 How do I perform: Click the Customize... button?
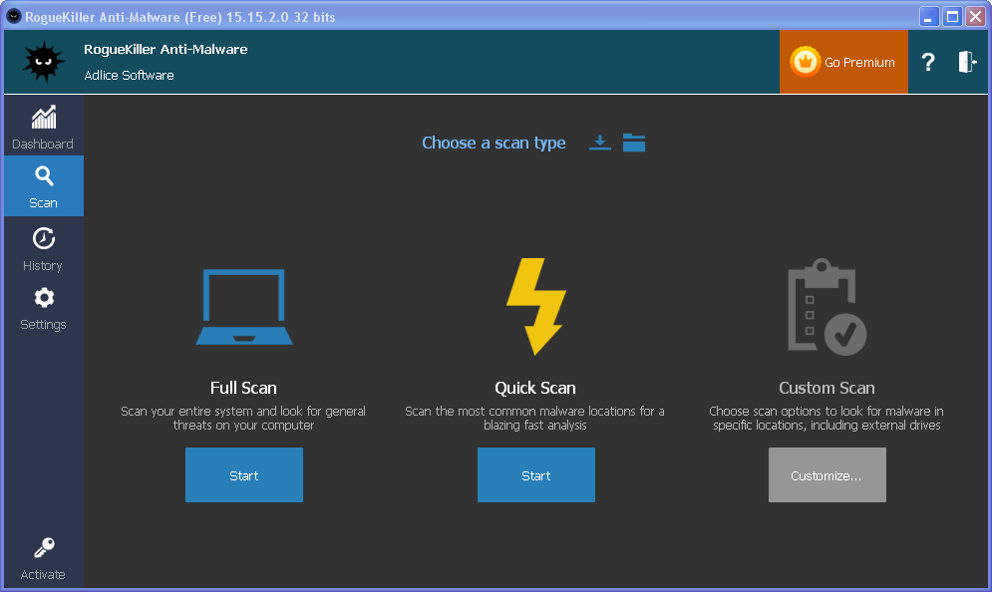coord(827,475)
